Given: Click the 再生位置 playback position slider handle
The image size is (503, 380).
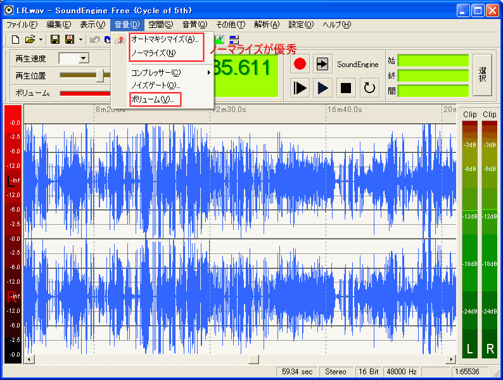Looking at the screenshot, I should click(99, 76).
